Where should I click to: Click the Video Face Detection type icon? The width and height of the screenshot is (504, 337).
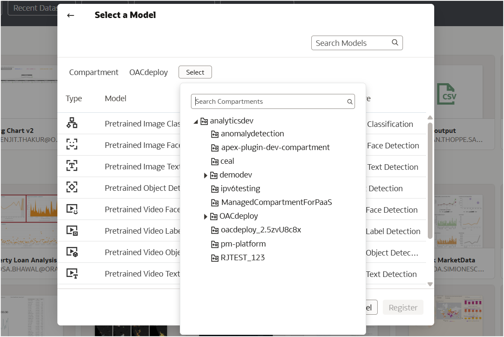click(x=72, y=209)
